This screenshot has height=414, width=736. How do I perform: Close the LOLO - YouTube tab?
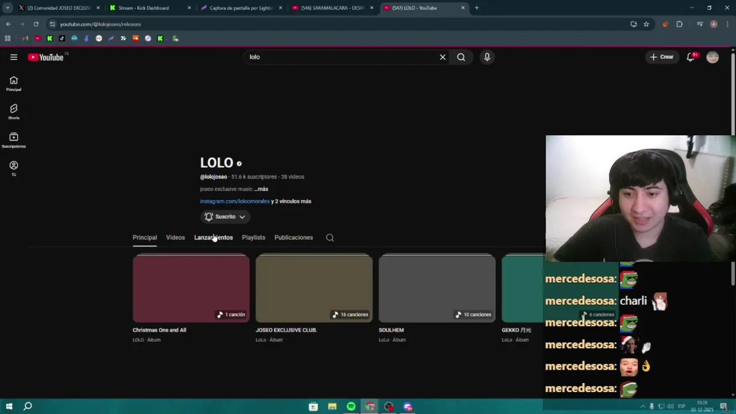(x=463, y=8)
